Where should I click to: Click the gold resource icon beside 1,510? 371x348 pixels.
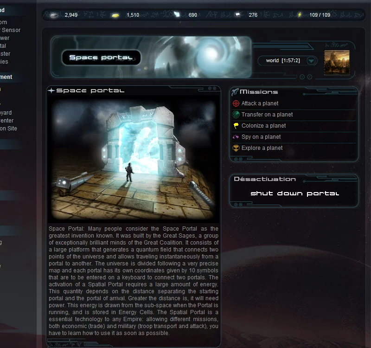(x=115, y=15)
